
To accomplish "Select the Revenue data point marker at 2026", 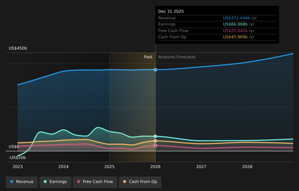I will [155, 70].
